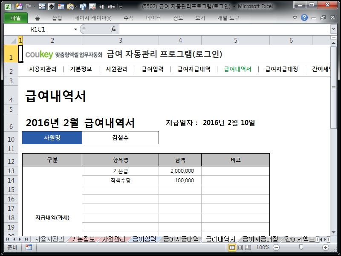The image size is (341, 256).
Task: Click the table with red pin icon
Action: pyautogui.click(x=61, y=7)
